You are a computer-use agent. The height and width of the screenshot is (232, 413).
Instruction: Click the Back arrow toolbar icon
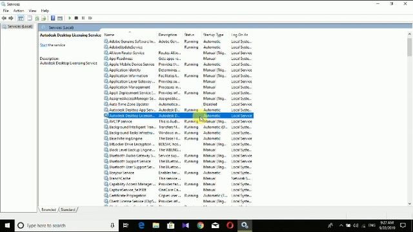click(4, 18)
